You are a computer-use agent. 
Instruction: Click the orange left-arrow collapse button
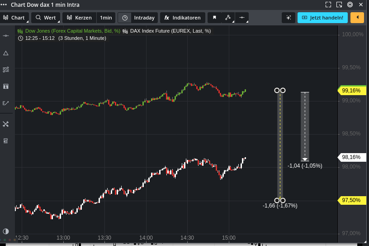click(x=357, y=18)
